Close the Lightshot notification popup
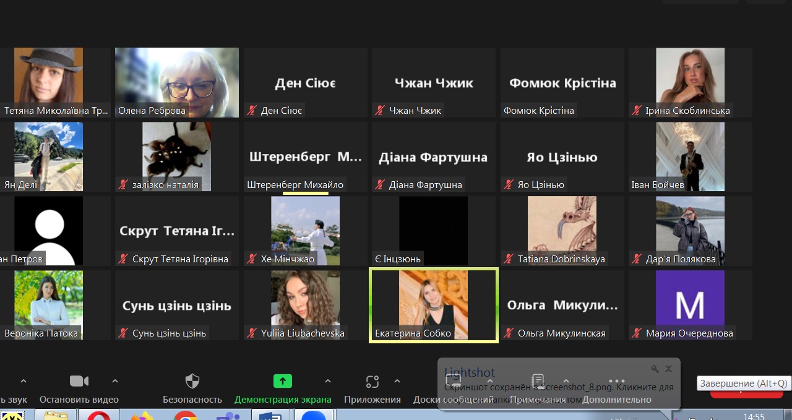This screenshot has height=420, width=792. 668,369
